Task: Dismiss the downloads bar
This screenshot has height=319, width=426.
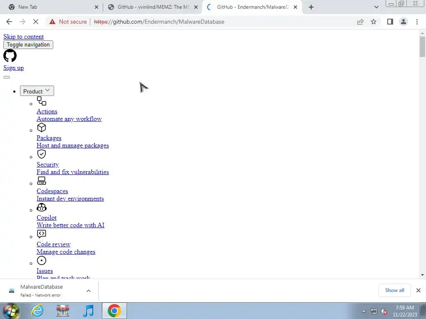Action: click(x=419, y=290)
